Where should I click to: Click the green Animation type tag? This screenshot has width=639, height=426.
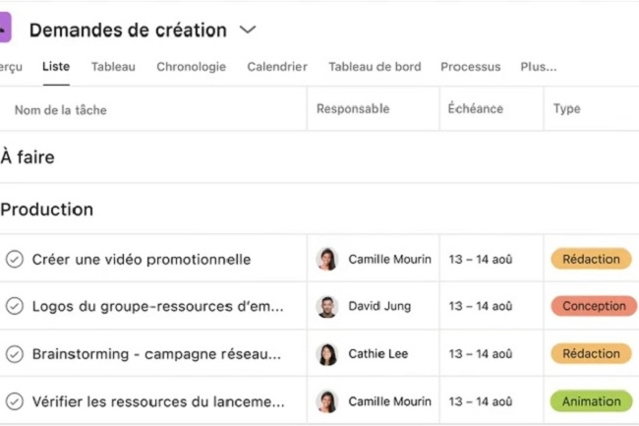click(591, 401)
